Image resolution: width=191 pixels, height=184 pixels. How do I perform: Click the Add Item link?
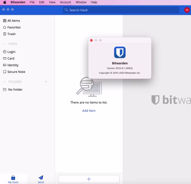point(89,111)
